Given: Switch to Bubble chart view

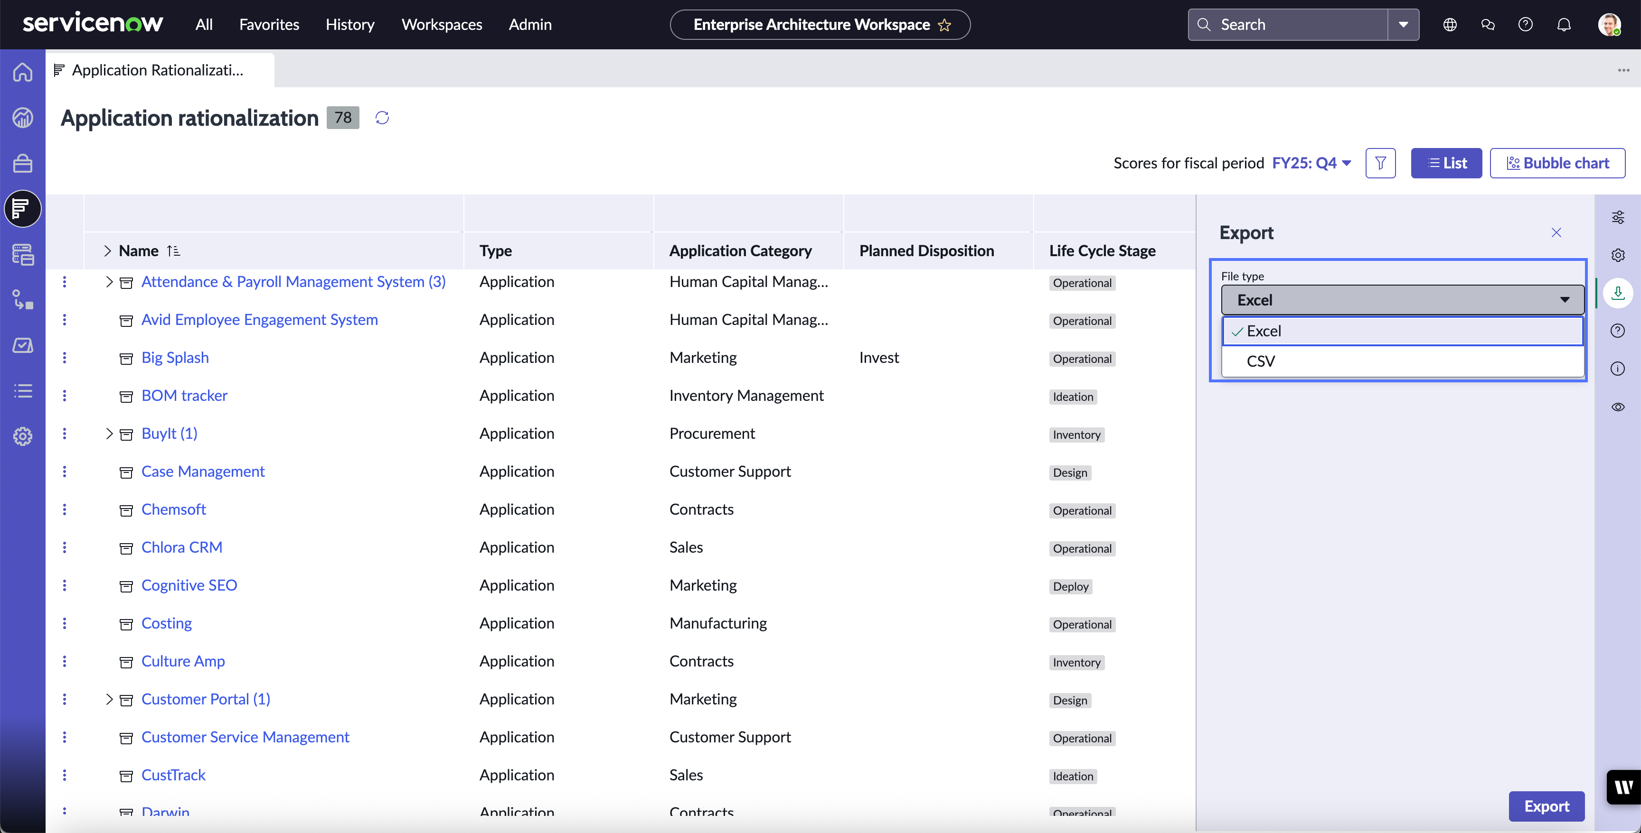Looking at the screenshot, I should click(x=1557, y=163).
